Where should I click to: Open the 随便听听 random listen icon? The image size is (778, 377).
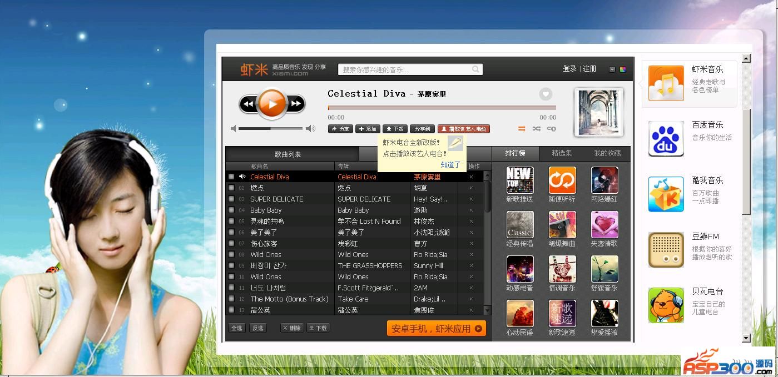point(562,180)
